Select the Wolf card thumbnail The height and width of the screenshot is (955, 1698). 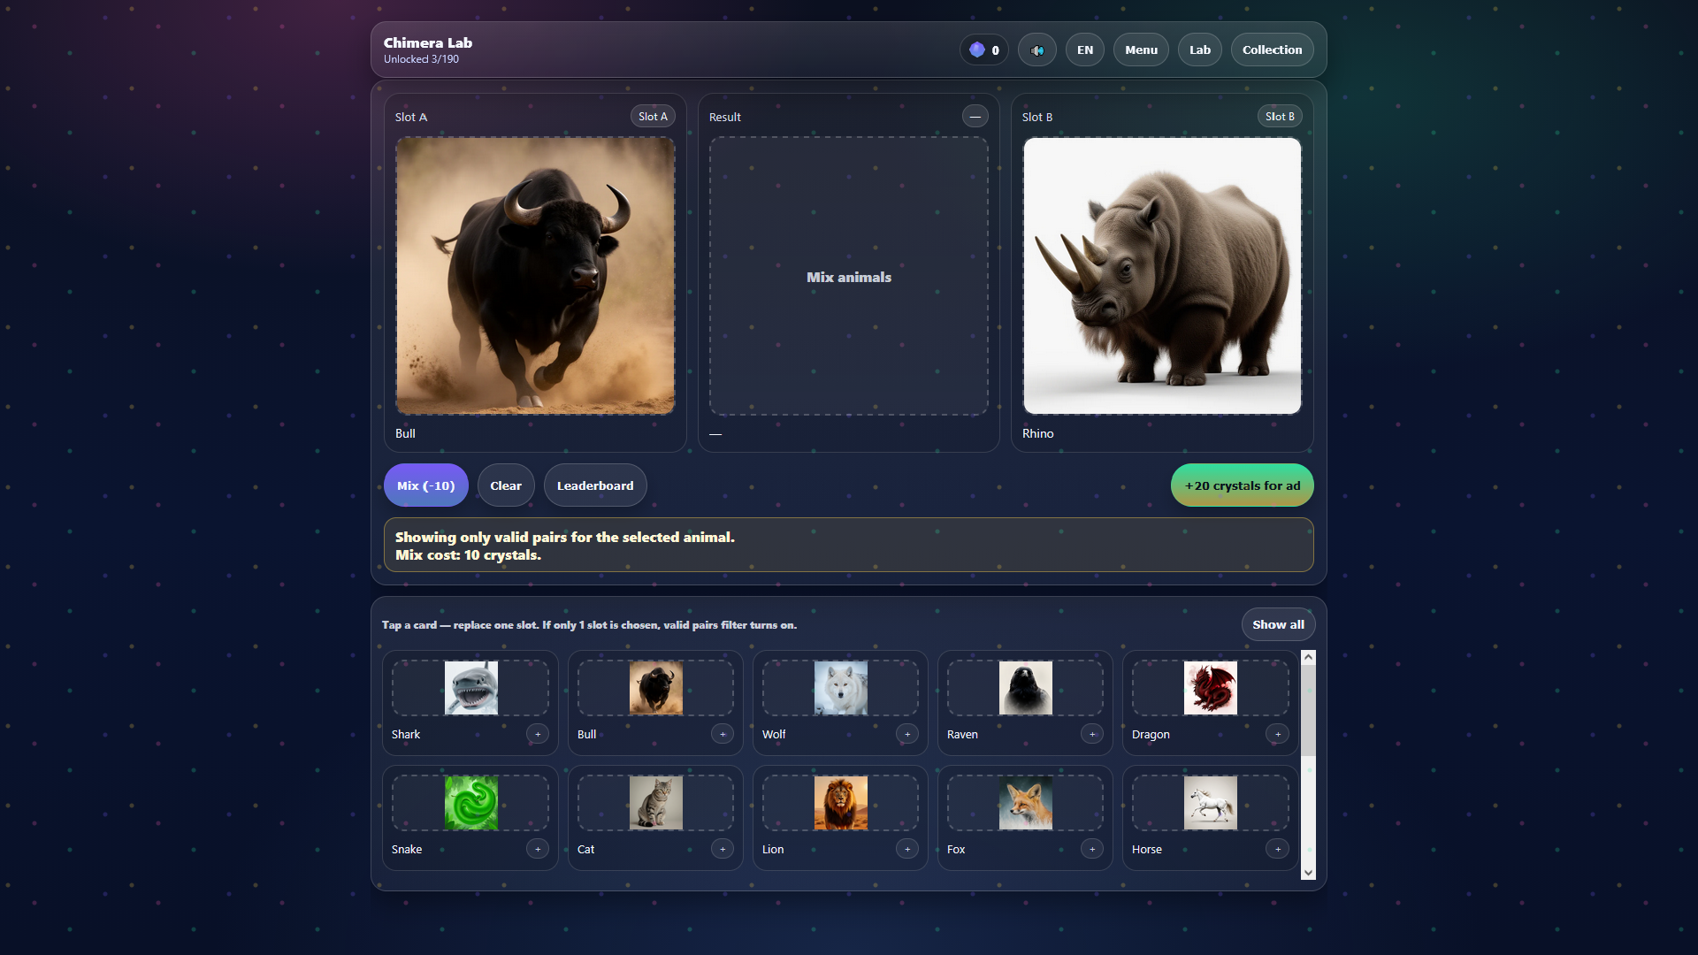click(839, 687)
